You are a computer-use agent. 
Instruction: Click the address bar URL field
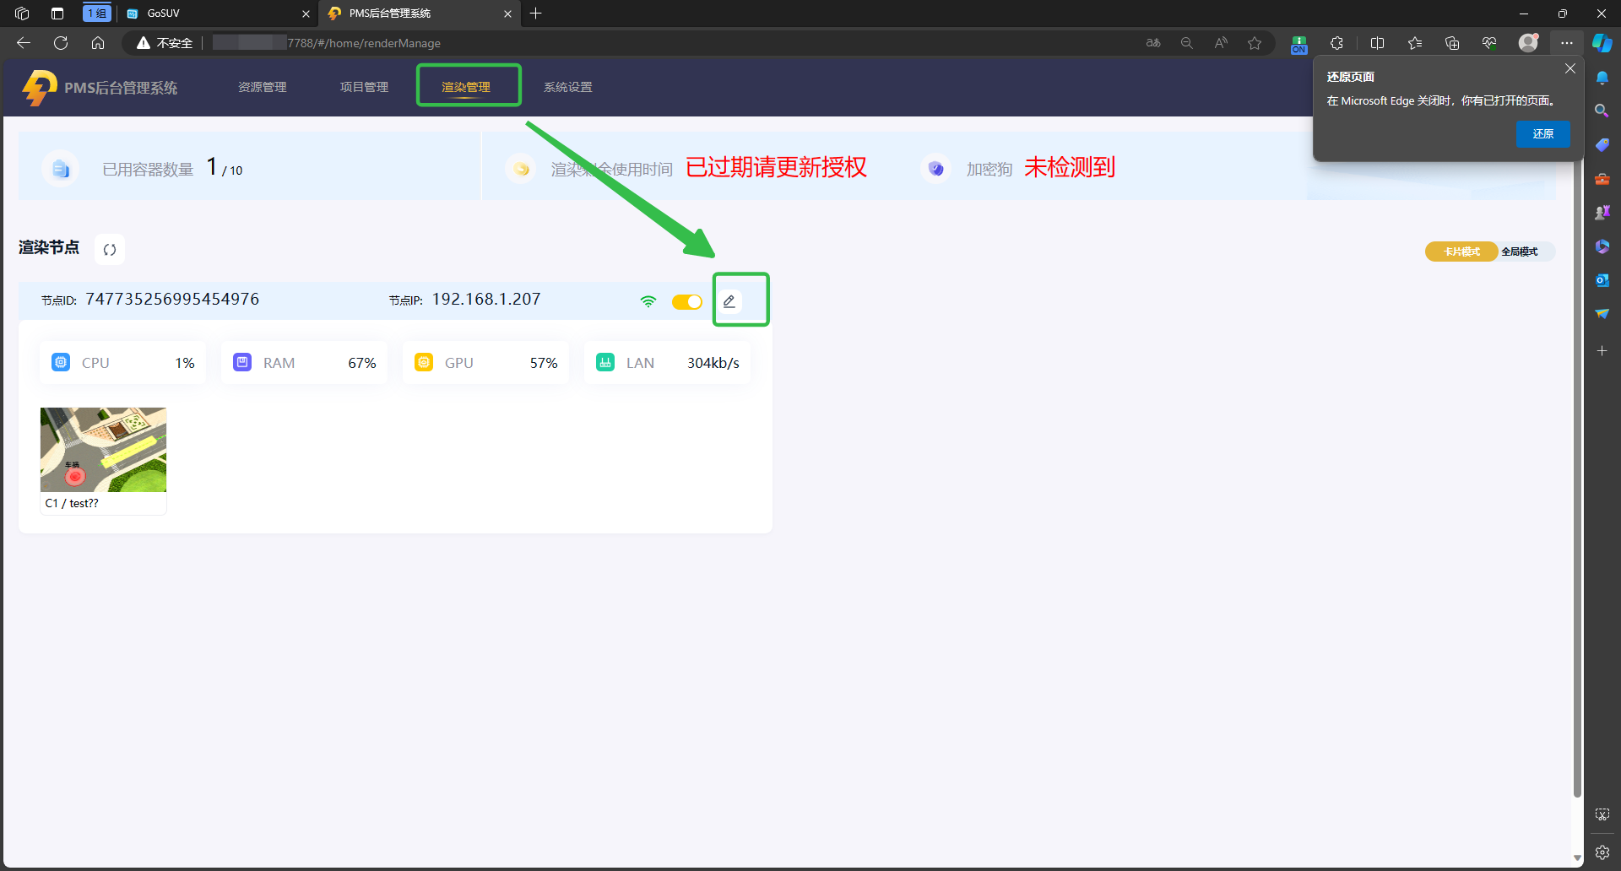pyautogui.click(x=591, y=43)
